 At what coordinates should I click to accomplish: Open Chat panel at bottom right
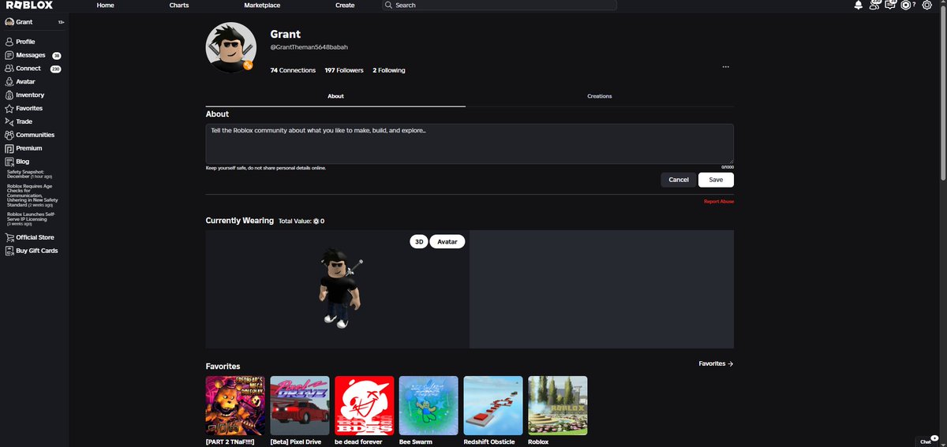[928, 441]
